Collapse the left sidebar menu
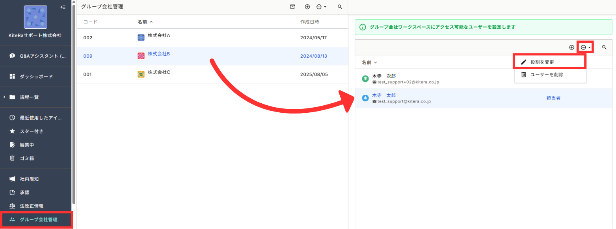Image resolution: width=616 pixels, height=229 pixels. coord(63,7)
